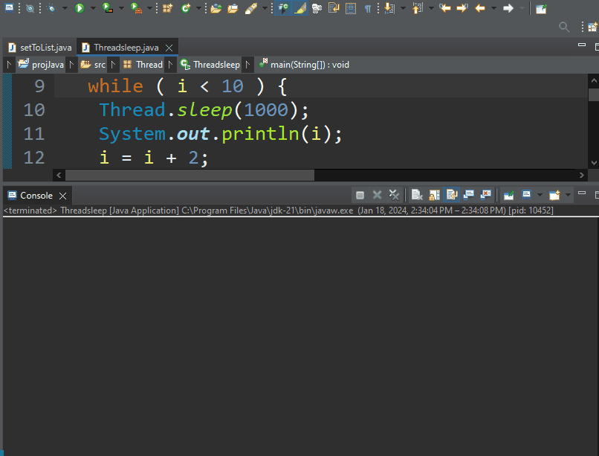The height and width of the screenshot is (456, 599).
Task: Open the Debug dropdown arrow
Action: [65, 8]
